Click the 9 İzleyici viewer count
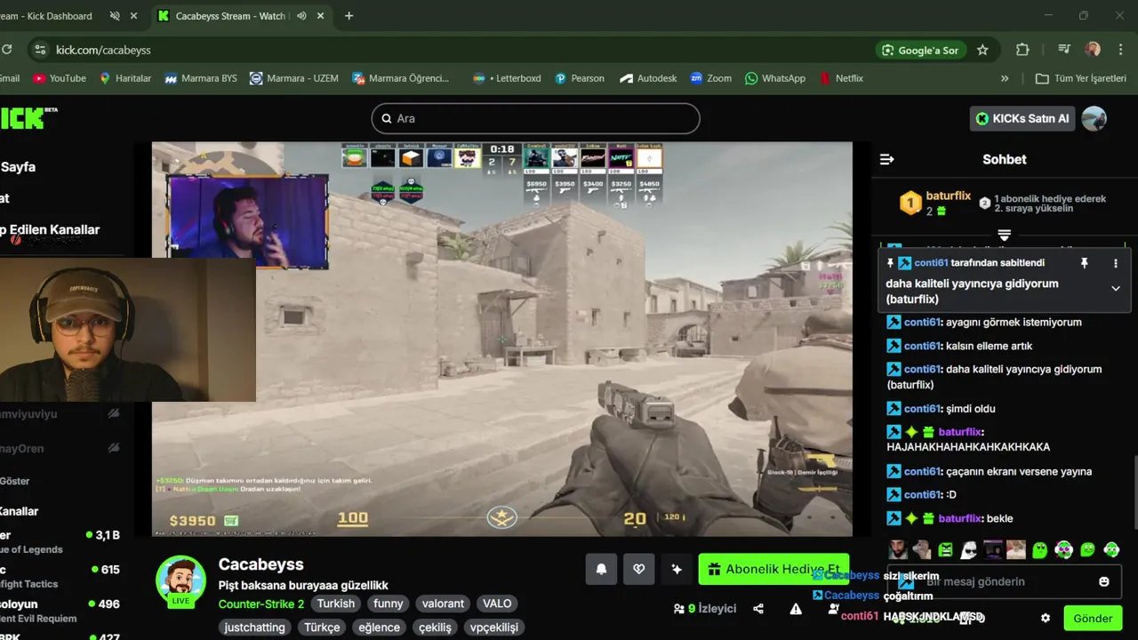Screen dimensions: 1138x640 705,609
